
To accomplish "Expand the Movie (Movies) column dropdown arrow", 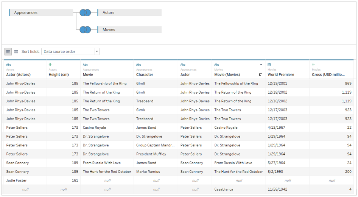I will (x=261, y=65).
